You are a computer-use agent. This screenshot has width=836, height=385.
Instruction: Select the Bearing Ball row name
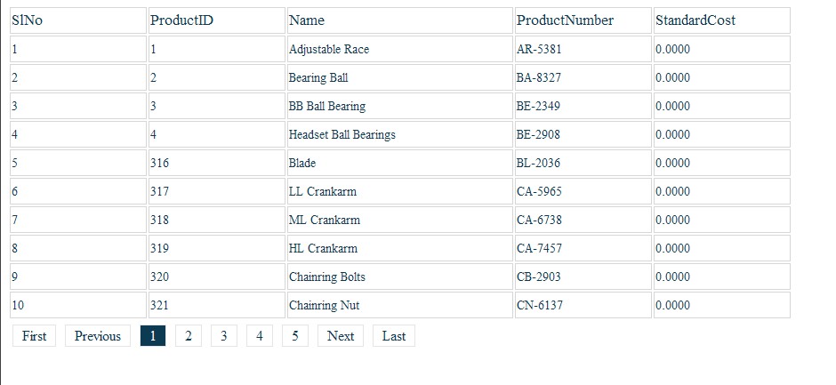point(318,78)
